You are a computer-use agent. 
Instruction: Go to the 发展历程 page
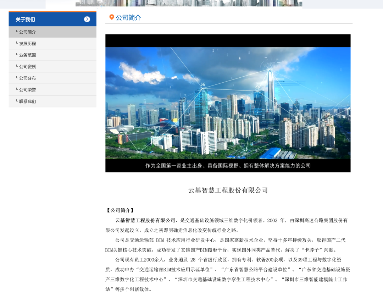[x=27, y=44]
